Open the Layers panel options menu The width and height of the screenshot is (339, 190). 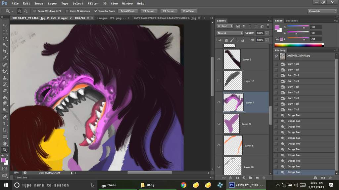(x=270, y=21)
